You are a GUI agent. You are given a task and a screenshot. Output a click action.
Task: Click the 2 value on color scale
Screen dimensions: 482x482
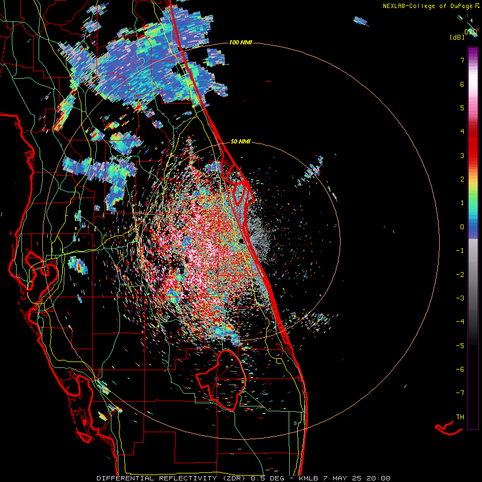pyautogui.click(x=462, y=179)
